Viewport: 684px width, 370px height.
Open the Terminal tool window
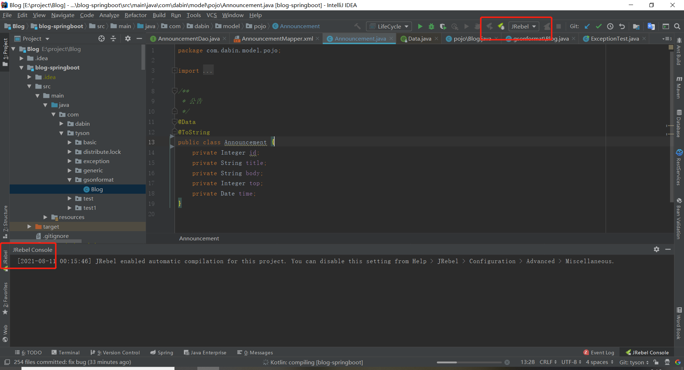pos(66,353)
